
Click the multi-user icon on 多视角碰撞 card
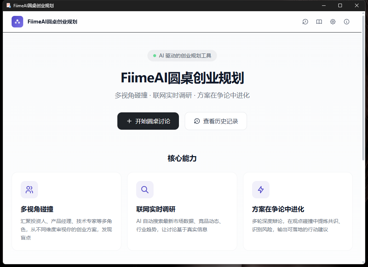tap(29, 190)
